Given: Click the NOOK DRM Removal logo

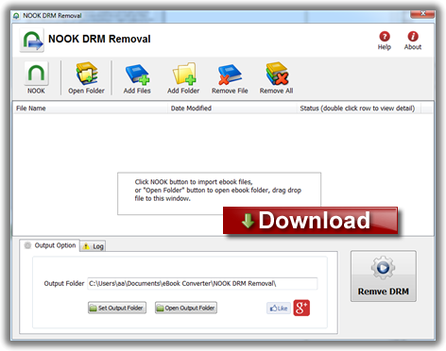Looking at the screenshot, I should pos(32,40).
